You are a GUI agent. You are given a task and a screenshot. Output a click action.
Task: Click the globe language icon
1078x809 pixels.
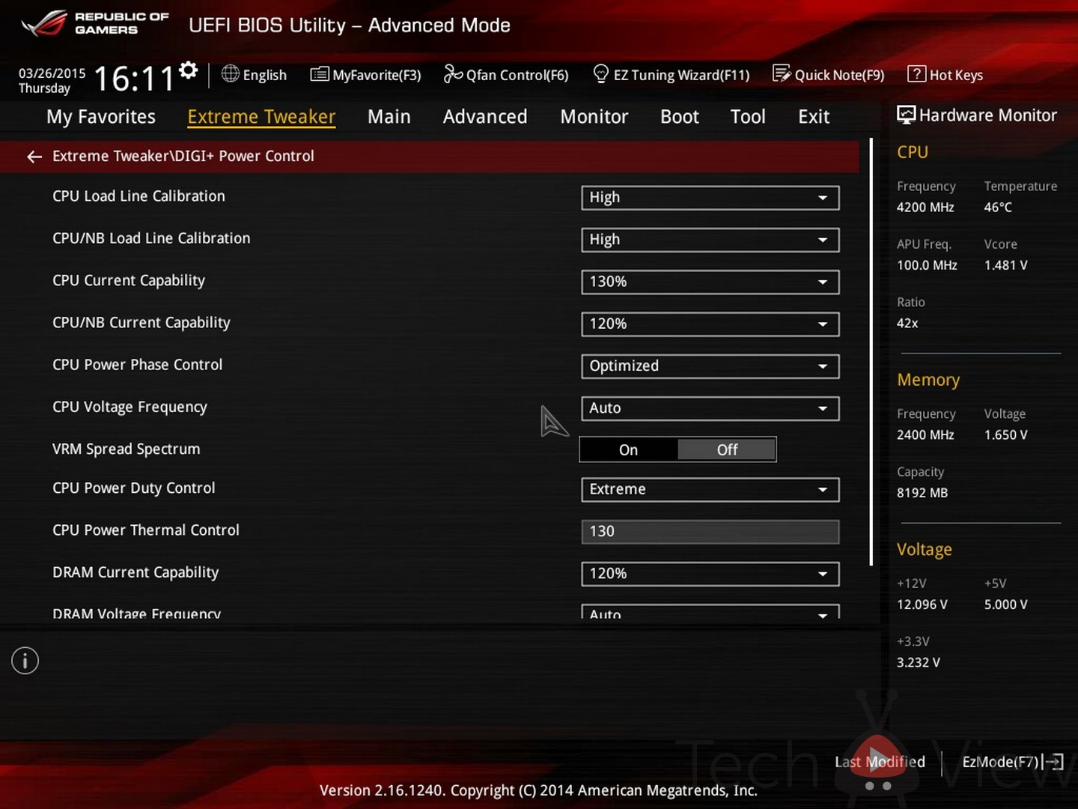point(231,73)
